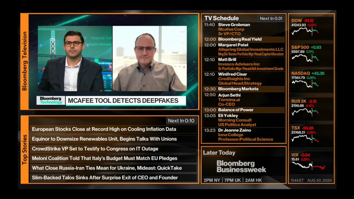Viewport: 354px width, 199px height.
Task: Click the Top Stories vertical tab
Action: [24, 150]
